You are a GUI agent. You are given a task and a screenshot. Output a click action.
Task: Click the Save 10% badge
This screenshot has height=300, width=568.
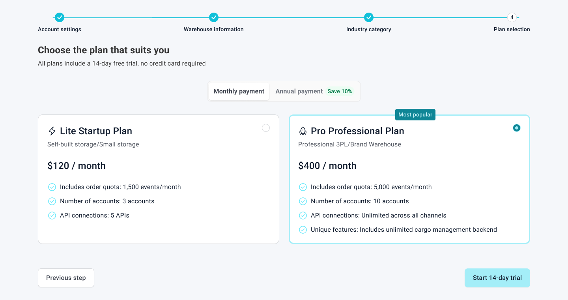[x=340, y=91]
